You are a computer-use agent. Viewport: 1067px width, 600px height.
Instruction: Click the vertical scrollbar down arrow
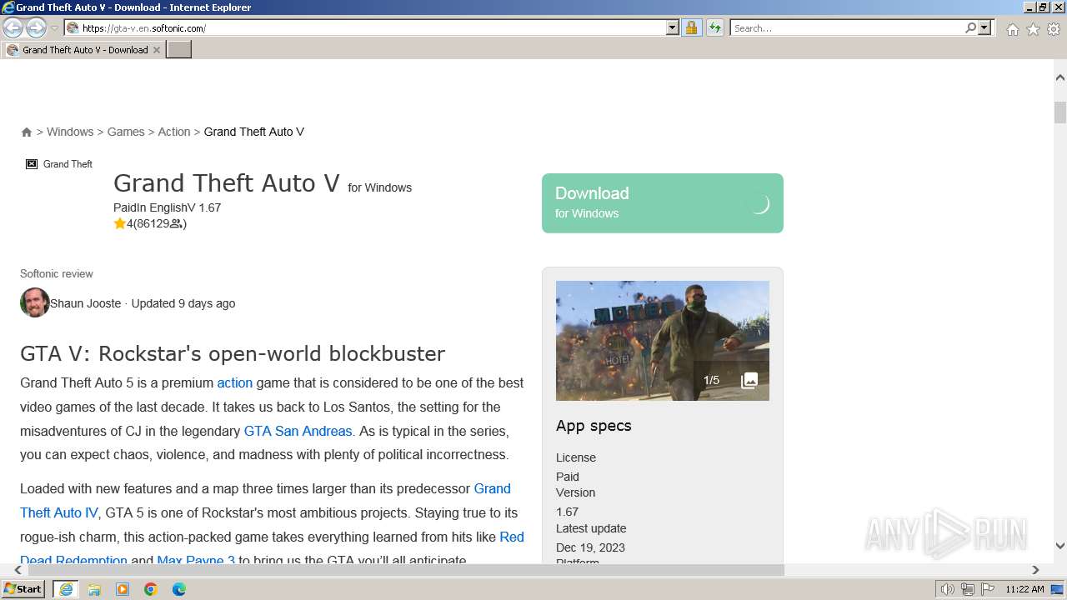[x=1060, y=546]
